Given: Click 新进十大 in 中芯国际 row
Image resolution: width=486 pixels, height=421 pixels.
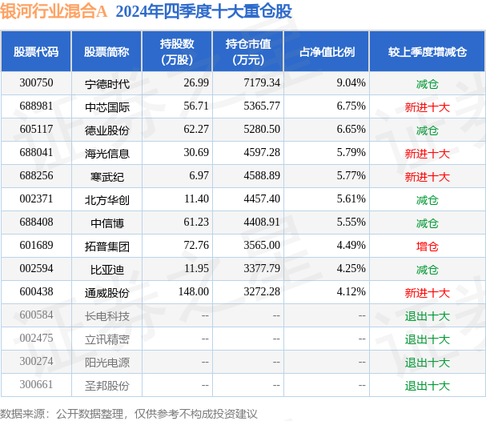Looking at the screenshot, I should click(427, 107).
